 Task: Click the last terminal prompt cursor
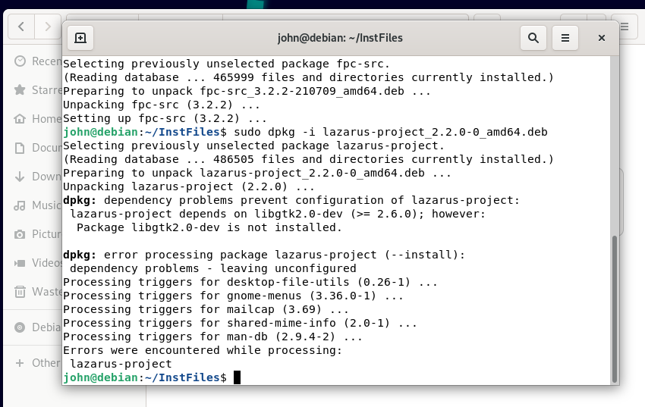coord(237,377)
